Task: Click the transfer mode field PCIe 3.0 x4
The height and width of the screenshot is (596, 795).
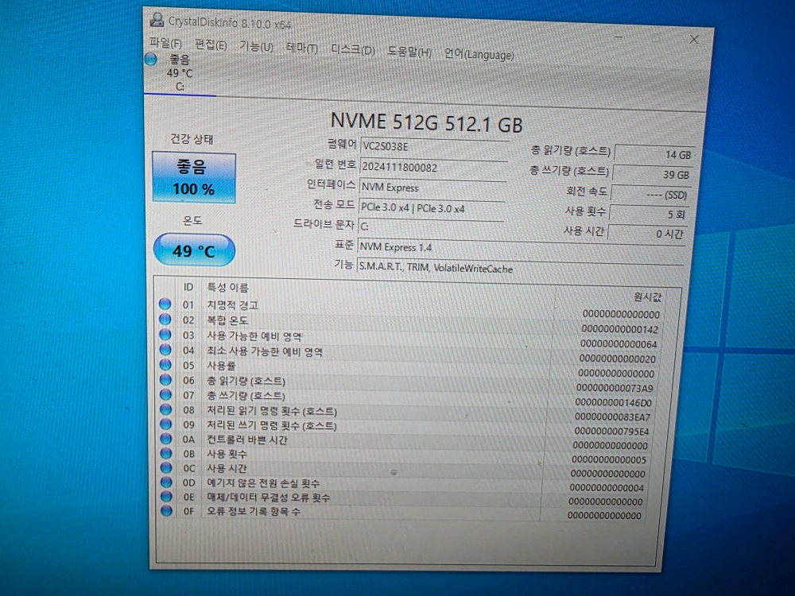Action: (431, 207)
